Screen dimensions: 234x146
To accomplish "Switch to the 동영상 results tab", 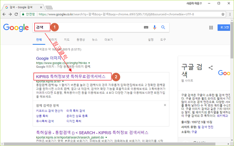I will coord(81,40).
